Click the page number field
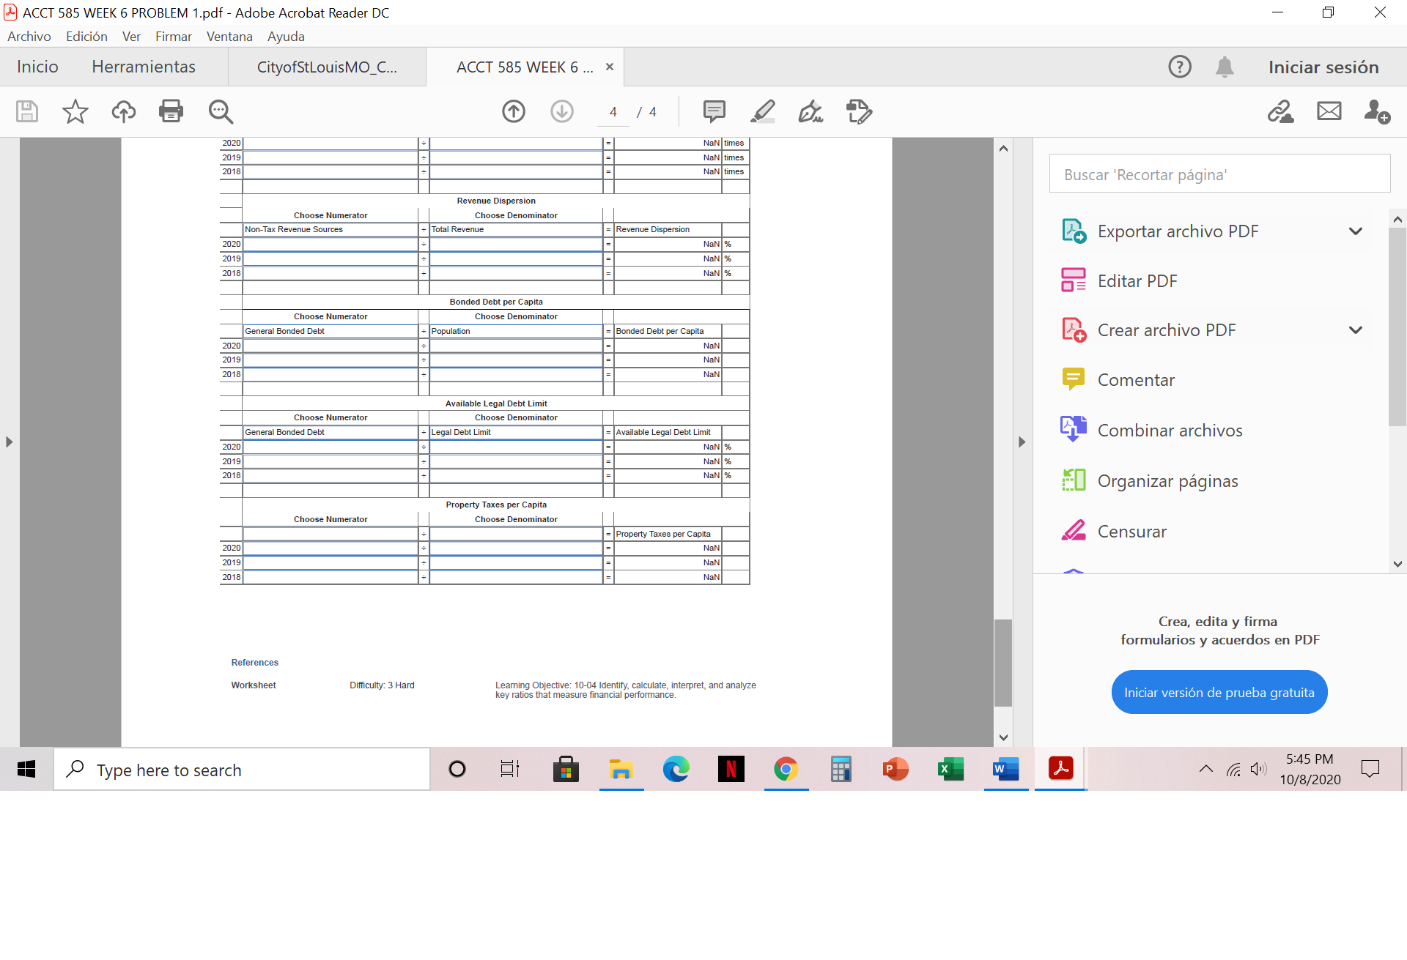The height and width of the screenshot is (960, 1407). (x=613, y=111)
